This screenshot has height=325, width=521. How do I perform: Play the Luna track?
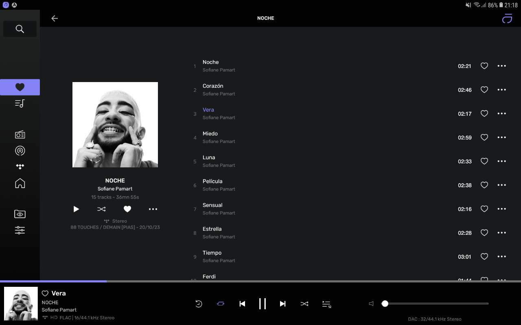209,158
